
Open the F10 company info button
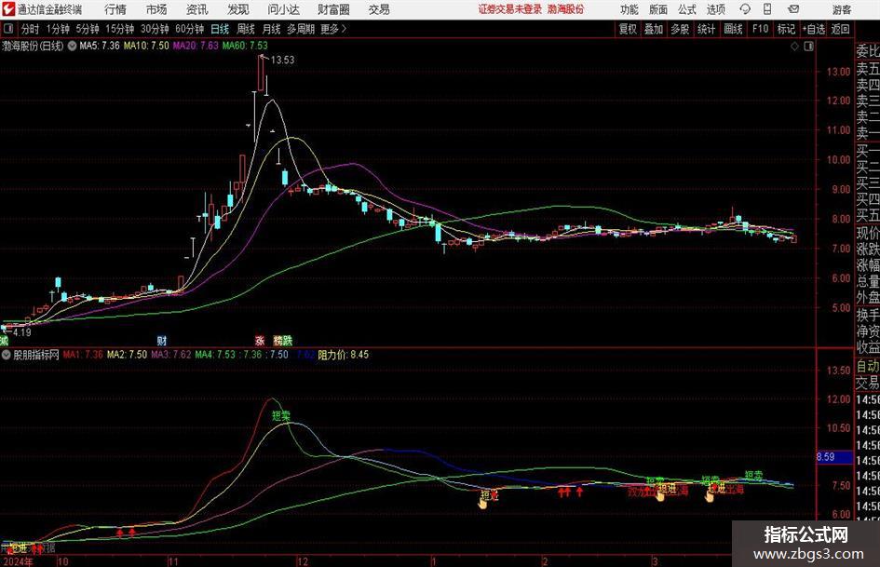(x=760, y=29)
